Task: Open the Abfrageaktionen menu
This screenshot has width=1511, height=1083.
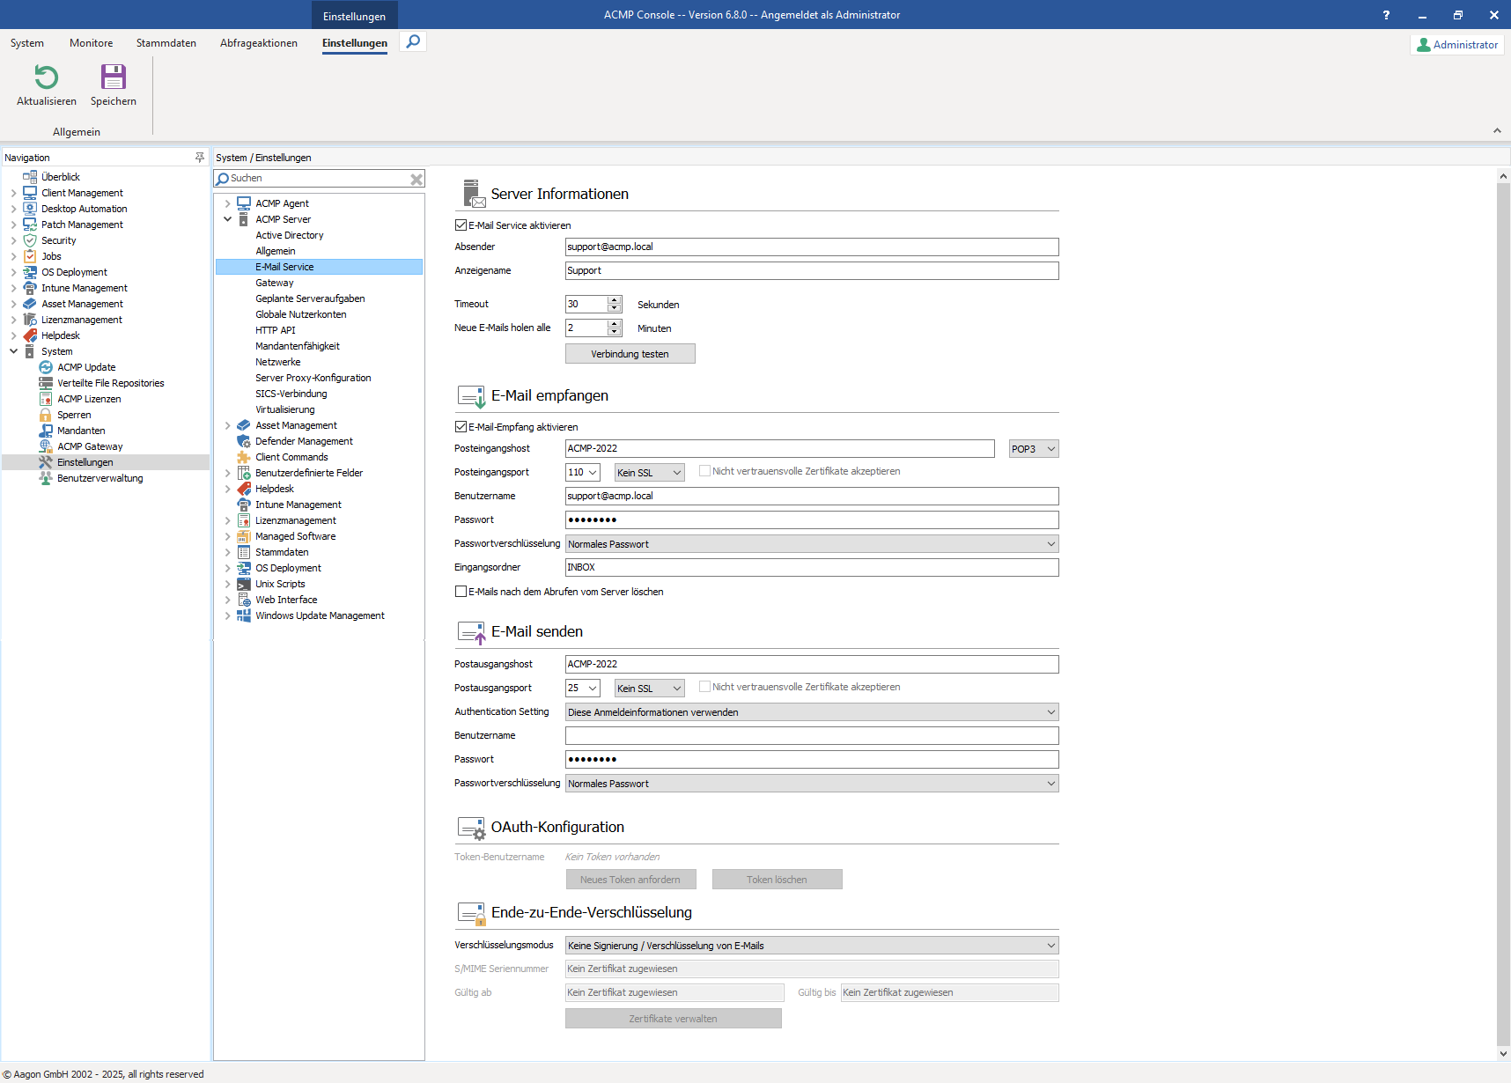Action: click(x=258, y=42)
